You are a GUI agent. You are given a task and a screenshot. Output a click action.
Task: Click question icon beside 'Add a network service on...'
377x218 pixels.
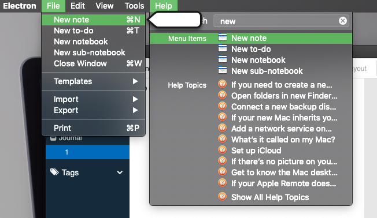tap(223, 128)
